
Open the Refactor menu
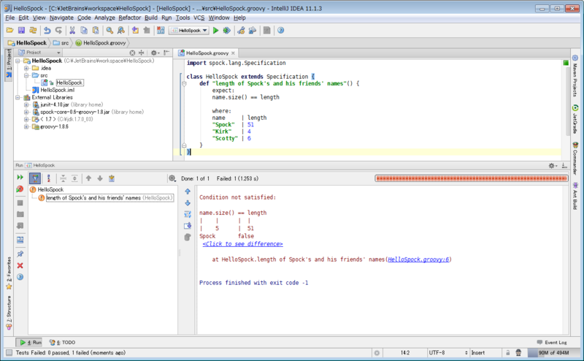point(130,18)
